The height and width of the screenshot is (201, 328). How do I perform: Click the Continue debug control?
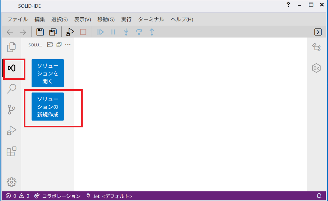100,32
